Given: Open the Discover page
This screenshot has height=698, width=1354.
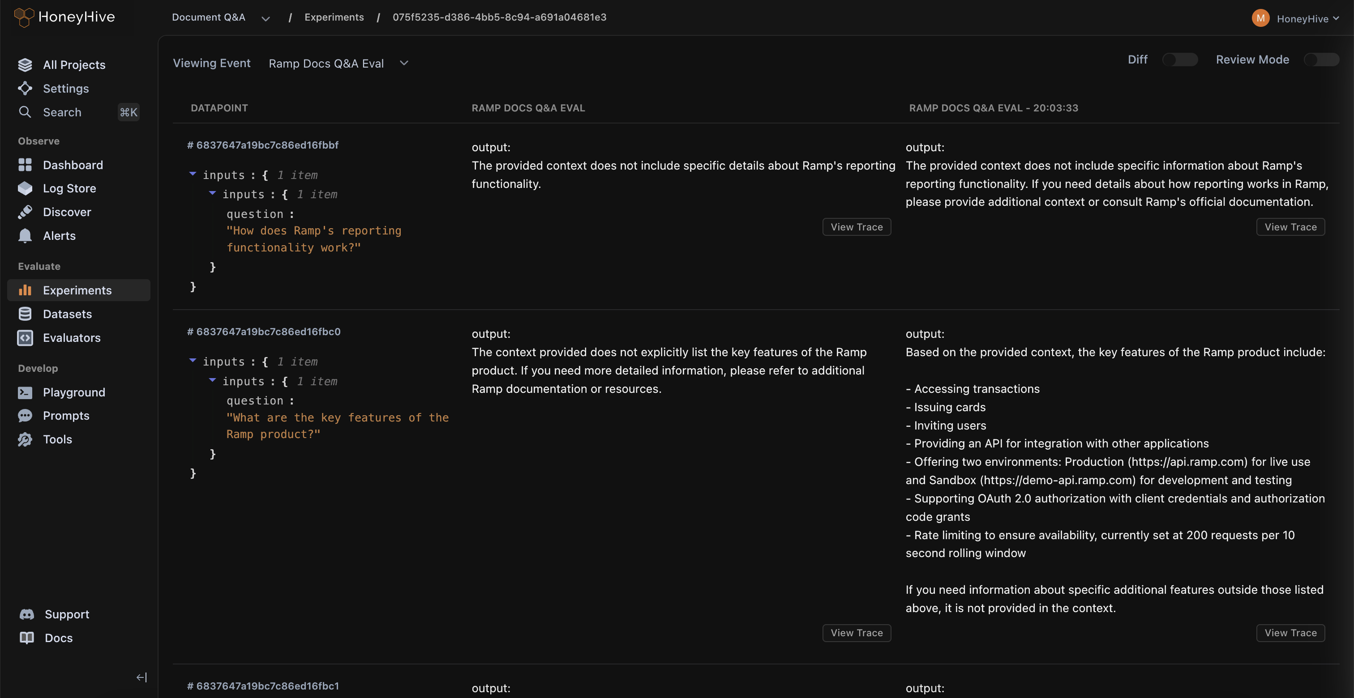Looking at the screenshot, I should [67, 212].
